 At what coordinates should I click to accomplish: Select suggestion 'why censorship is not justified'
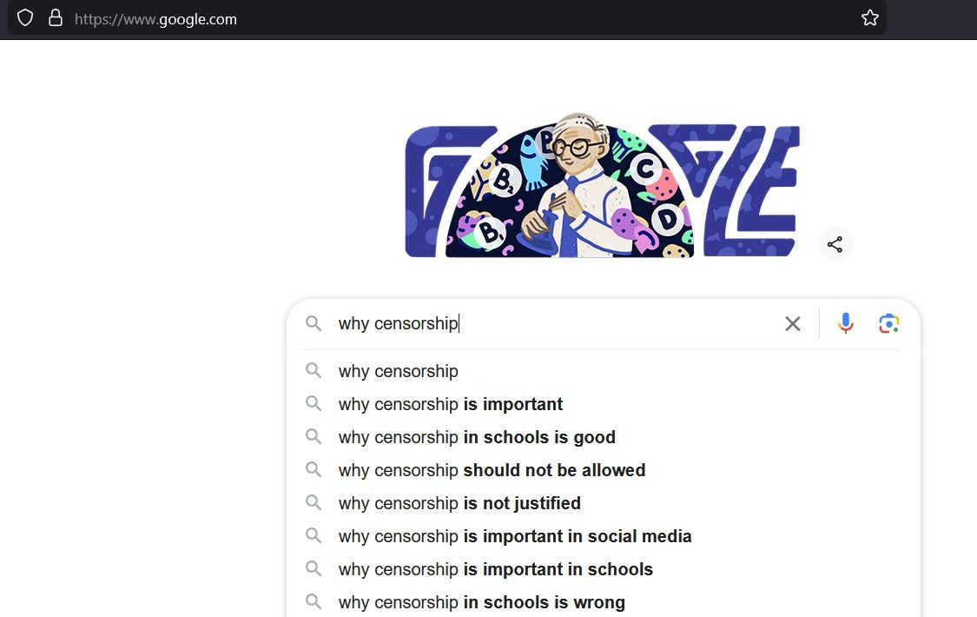tap(459, 503)
